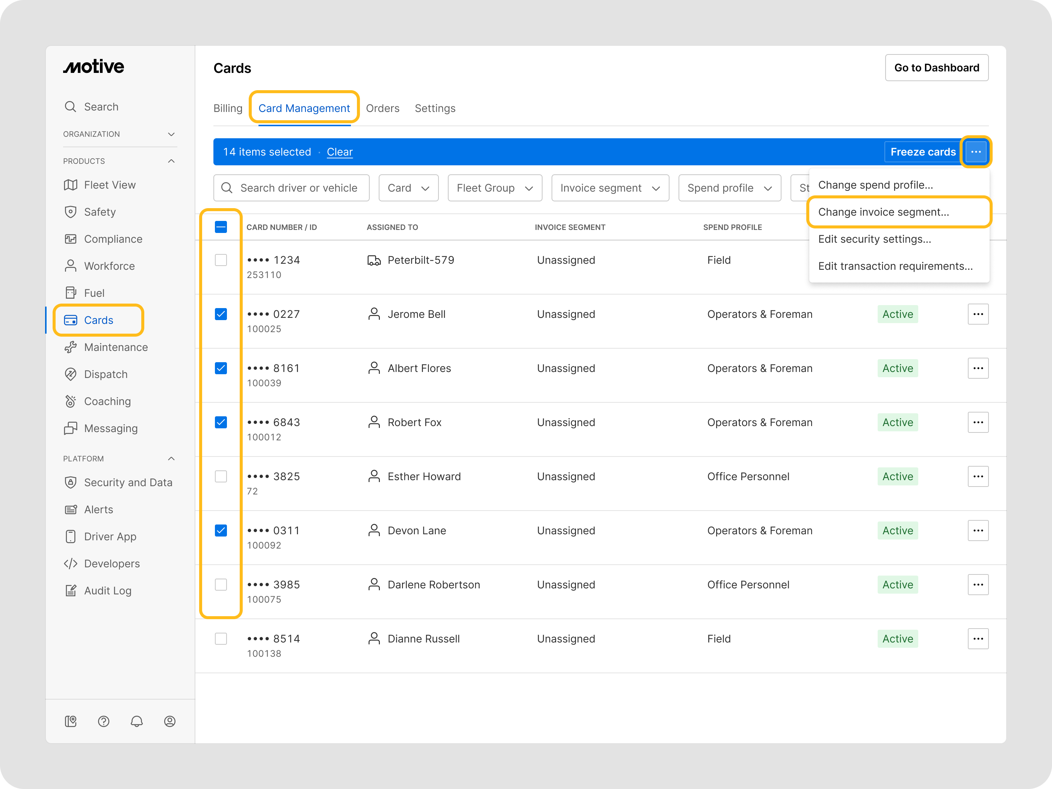
Task: Choose Edit security settings menu option
Action: (x=874, y=239)
